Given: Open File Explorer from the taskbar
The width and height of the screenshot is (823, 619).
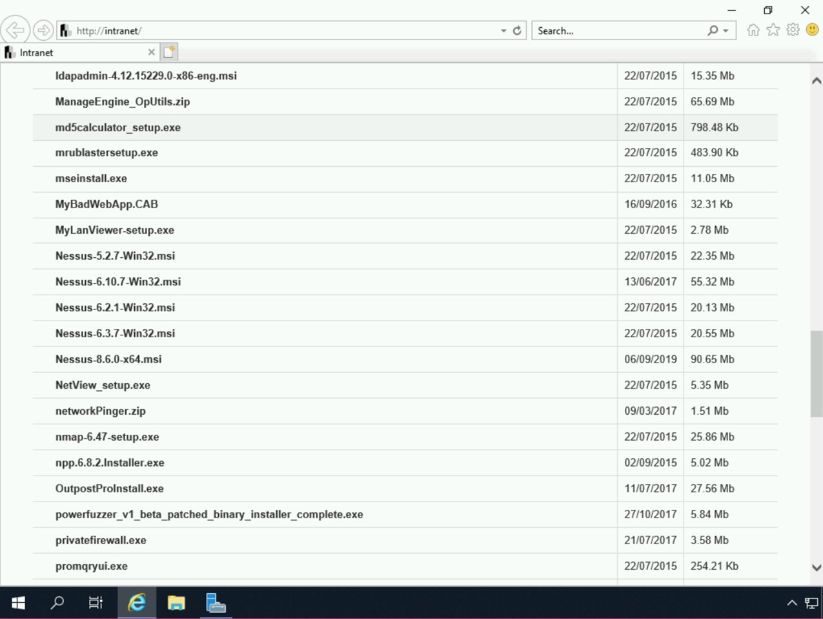Looking at the screenshot, I should (176, 603).
